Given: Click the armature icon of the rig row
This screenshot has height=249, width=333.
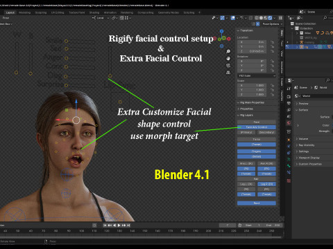Looking at the screenshot, I should (302, 47).
